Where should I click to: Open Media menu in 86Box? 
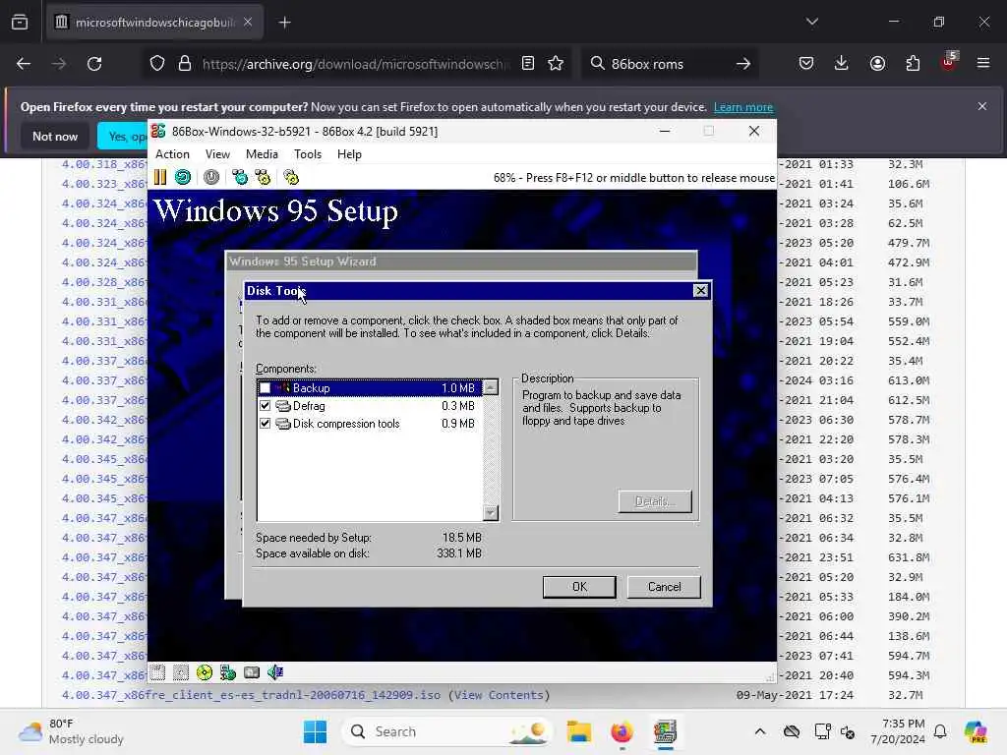[x=262, y=154]
